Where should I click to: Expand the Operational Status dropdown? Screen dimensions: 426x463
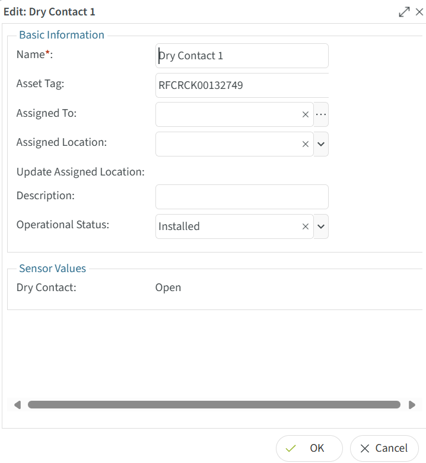[321, 226]
